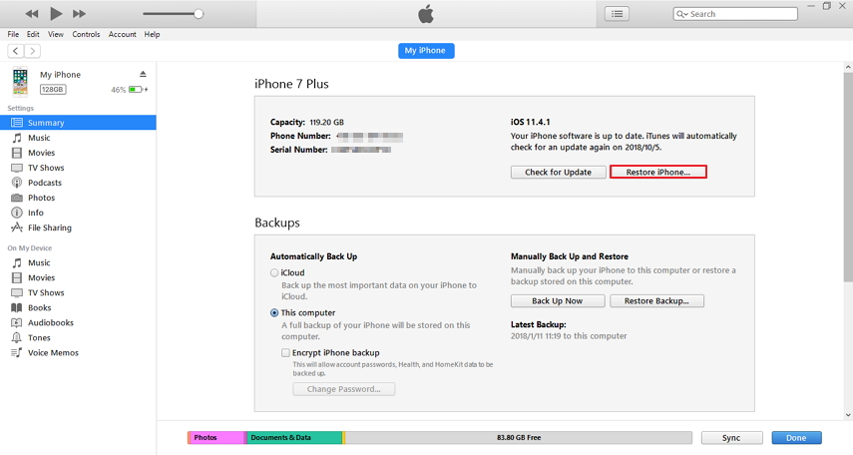853x455 pixels.
Task: Click the vertical scrollbar down arrow
Action: coord(848,415)
